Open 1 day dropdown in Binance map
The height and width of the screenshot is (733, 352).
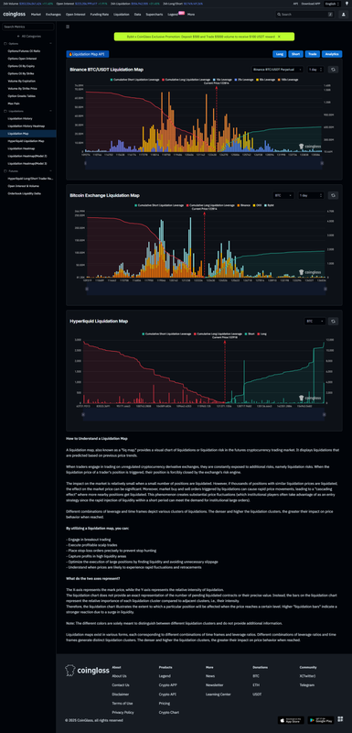(x=315, y=70)
